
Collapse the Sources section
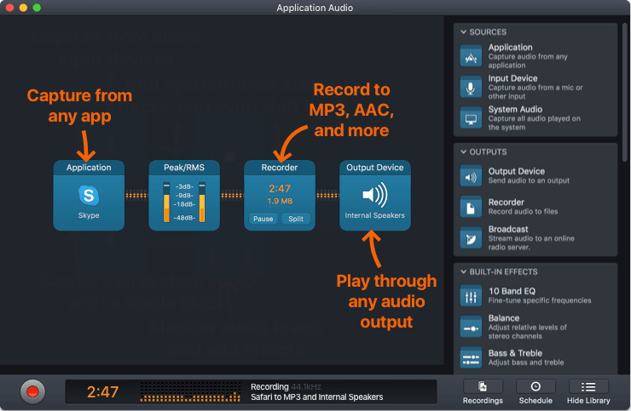point(464,32)
